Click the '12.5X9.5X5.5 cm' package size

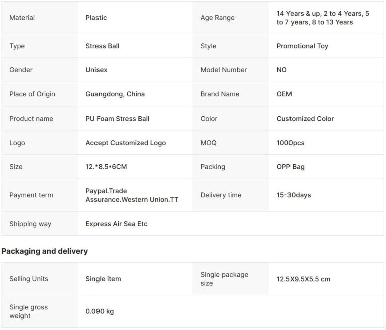tap(304, 279)
